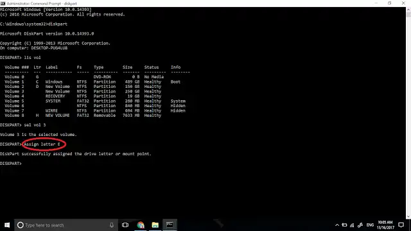Image resolution: width=411 pixels, height=231 pixels.
Task: Minimize the Command Prompt window
Action: 376,3
